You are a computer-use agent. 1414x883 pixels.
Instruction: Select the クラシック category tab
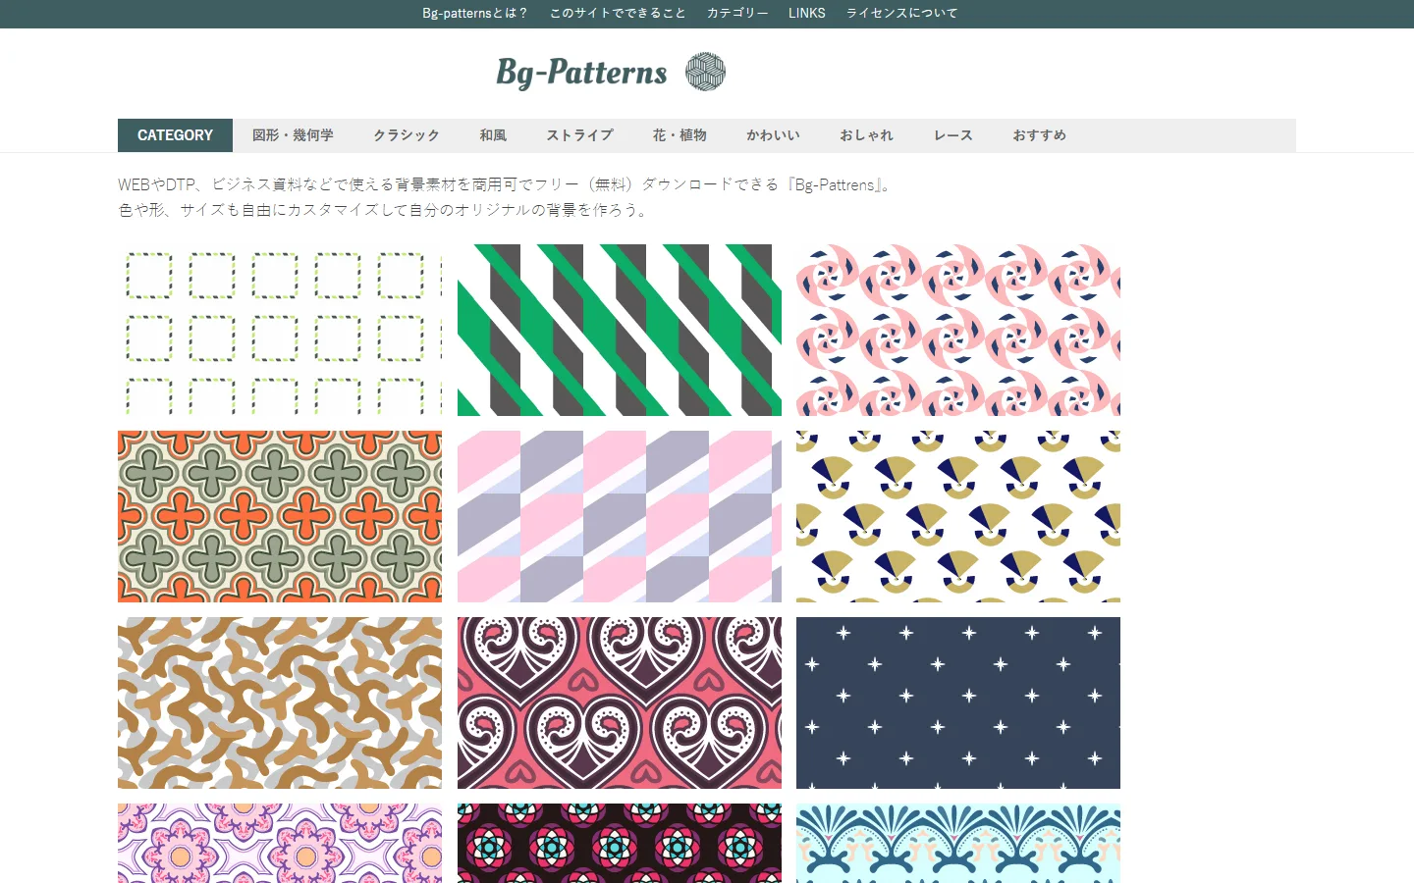click(407, 135)
